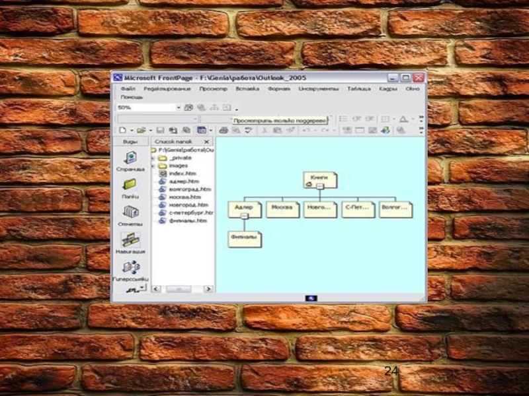Image resolution: width=529 pixels, height=396 pixels.
Task: Click the Preview in Browser globe icon at toolbar end
Action: (x=401, y=130)
